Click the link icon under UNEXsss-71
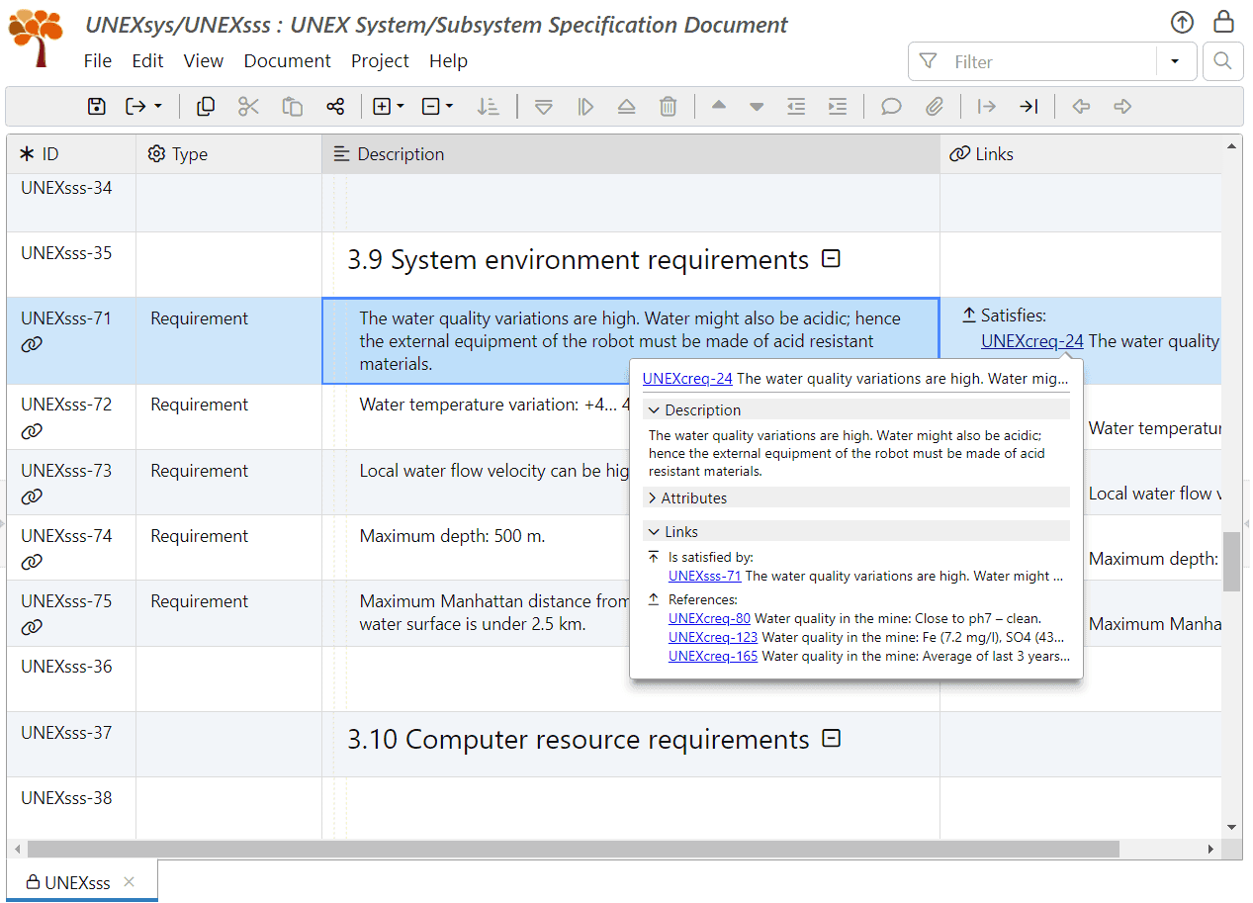1253x903 pixels. click(x=32, y=345)
